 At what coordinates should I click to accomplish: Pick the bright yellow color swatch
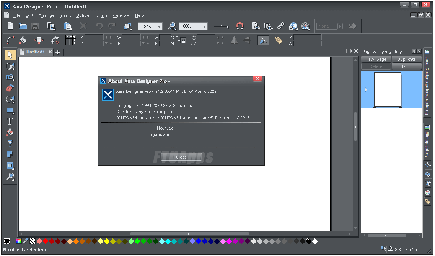(106, 241)
